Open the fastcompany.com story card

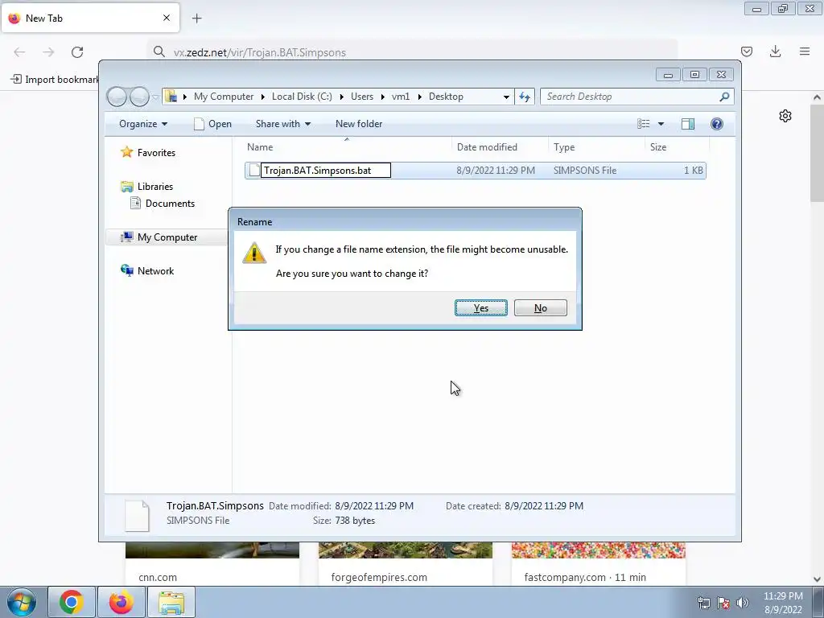click(x=599, y=563)
